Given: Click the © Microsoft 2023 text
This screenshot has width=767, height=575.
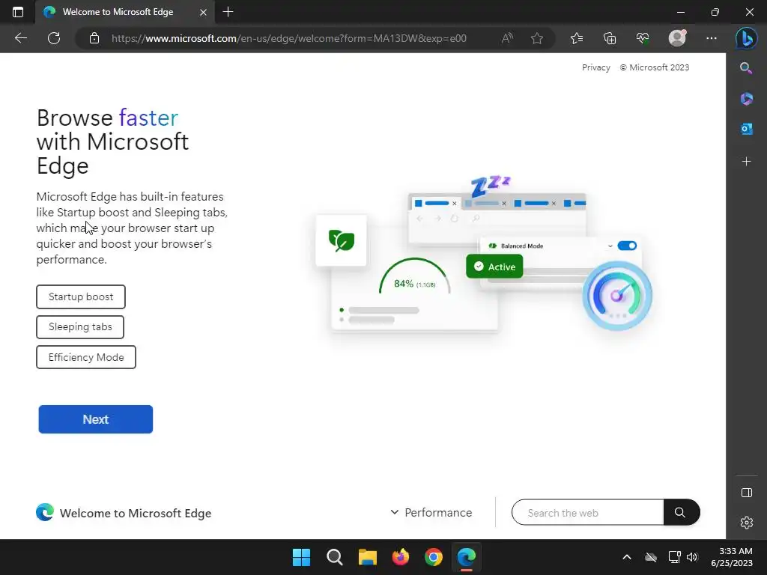Looking at the screenshot, I should (655, 67).
